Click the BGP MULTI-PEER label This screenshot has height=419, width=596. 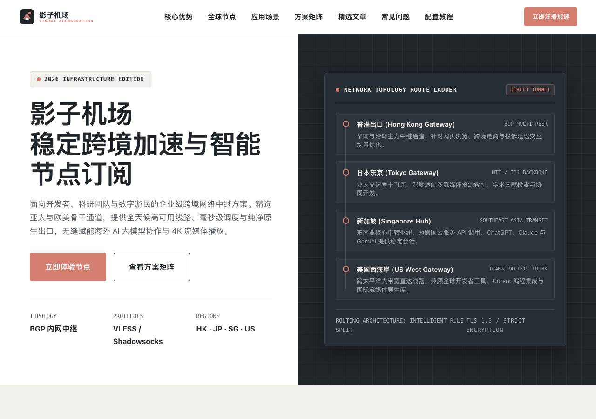tap(526, 124)
